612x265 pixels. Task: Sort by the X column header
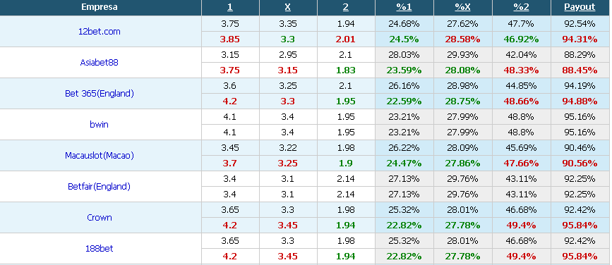(x=288, y=7)
